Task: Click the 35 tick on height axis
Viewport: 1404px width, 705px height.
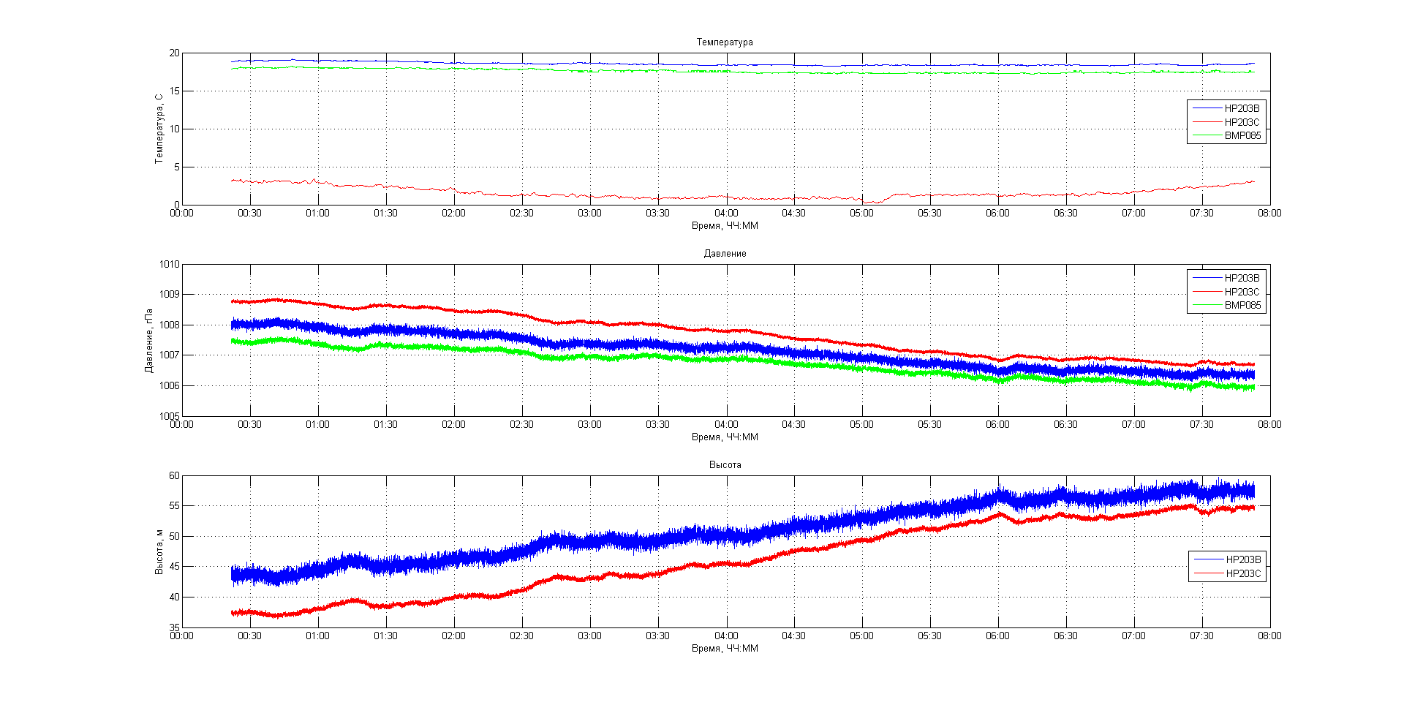Action: (x=174, y=627)
